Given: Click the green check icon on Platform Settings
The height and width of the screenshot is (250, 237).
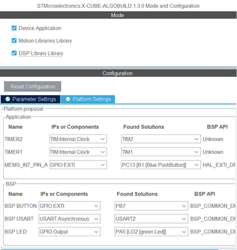Looking at the screenshot, I should (68, 99).
